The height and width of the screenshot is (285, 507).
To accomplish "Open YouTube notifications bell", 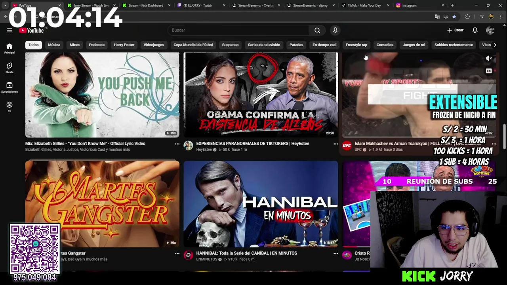I will coord(475,30).
